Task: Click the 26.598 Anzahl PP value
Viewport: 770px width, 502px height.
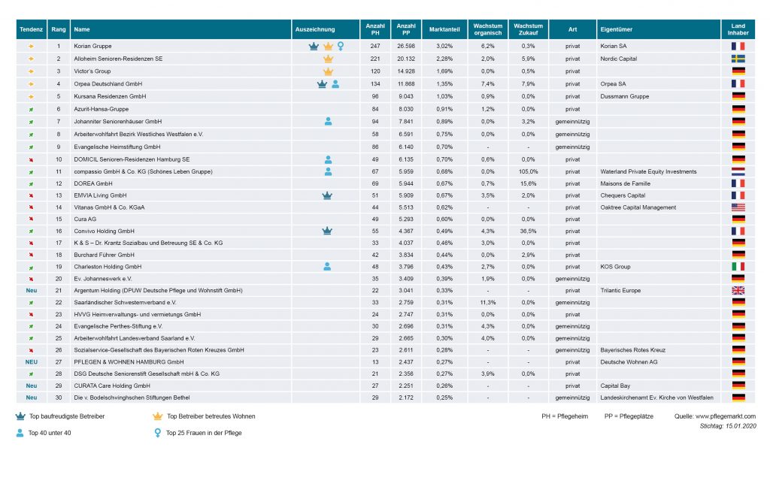Action: coord(406,46)
